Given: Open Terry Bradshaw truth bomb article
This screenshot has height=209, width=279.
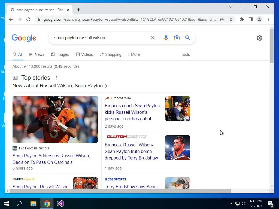Looking at the screenshot, I should 131,151.
